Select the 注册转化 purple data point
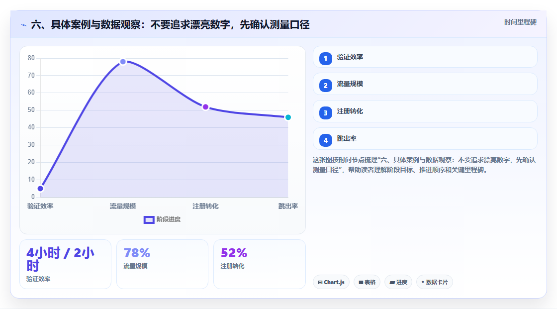The image size is (557, 309). 205,107
